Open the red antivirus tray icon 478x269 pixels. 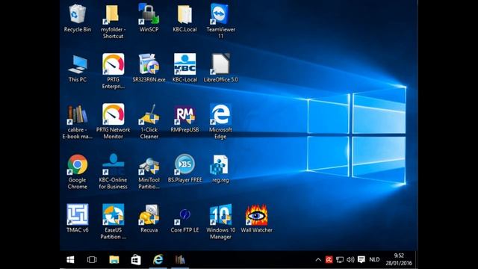tap(329, 259)
